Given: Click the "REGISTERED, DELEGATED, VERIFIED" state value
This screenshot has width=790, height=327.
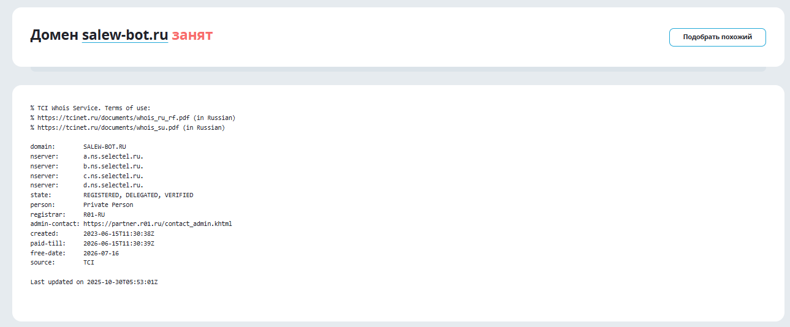Looking at the screenshot, I should (138, 195).
